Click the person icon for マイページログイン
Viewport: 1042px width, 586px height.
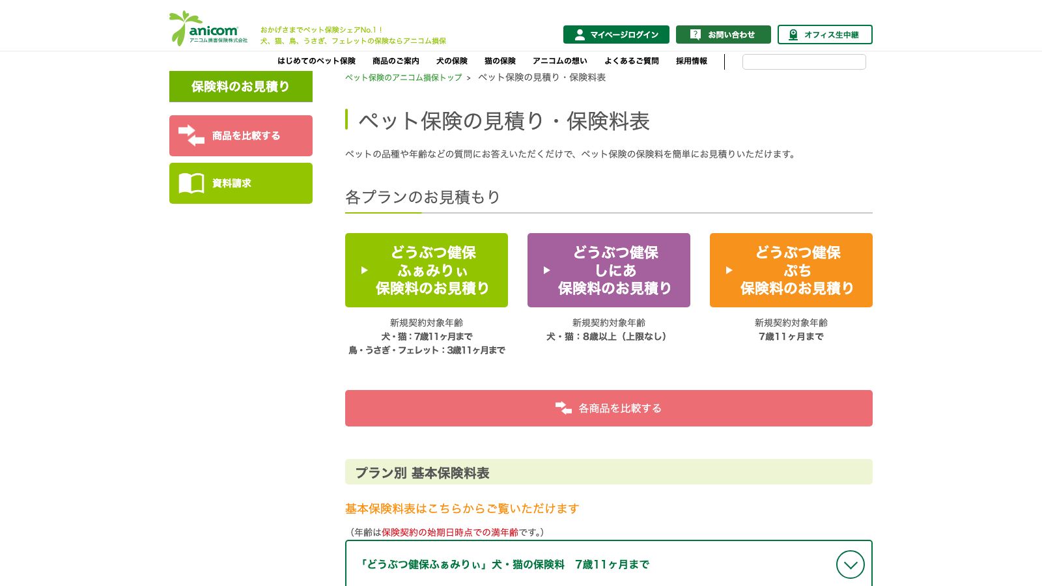[580, 35]
